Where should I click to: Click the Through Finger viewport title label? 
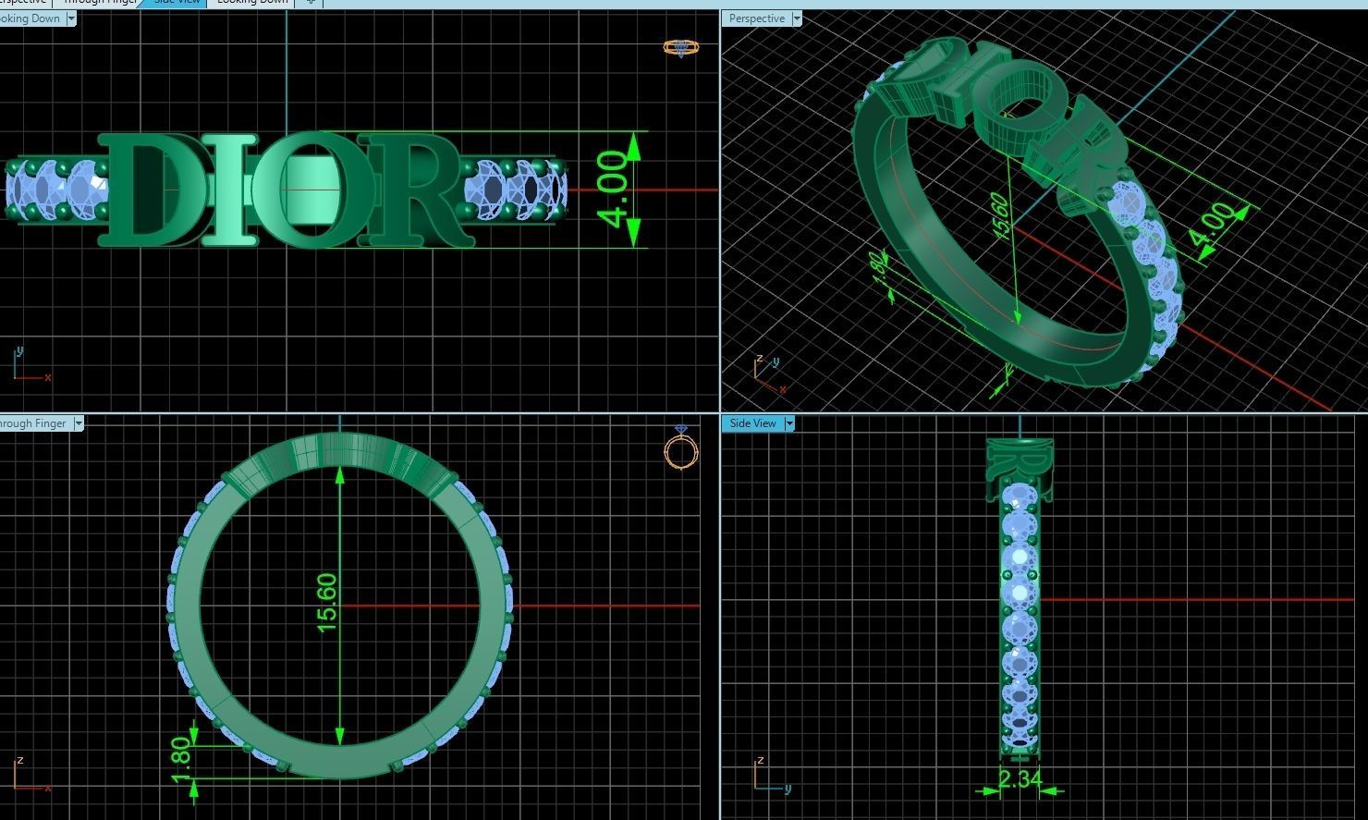[34, 423]
